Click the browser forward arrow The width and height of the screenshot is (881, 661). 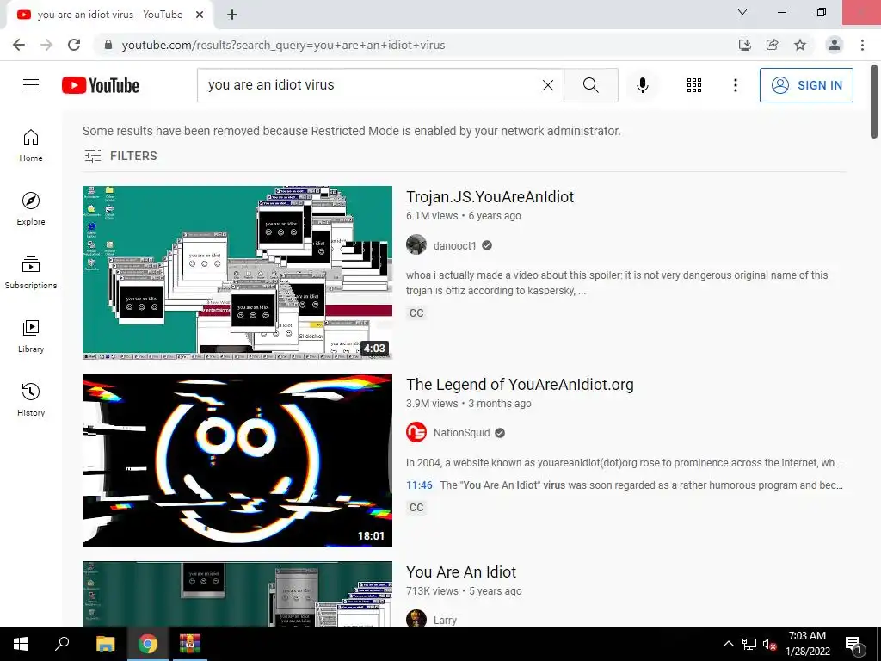(x=46, y=45)
